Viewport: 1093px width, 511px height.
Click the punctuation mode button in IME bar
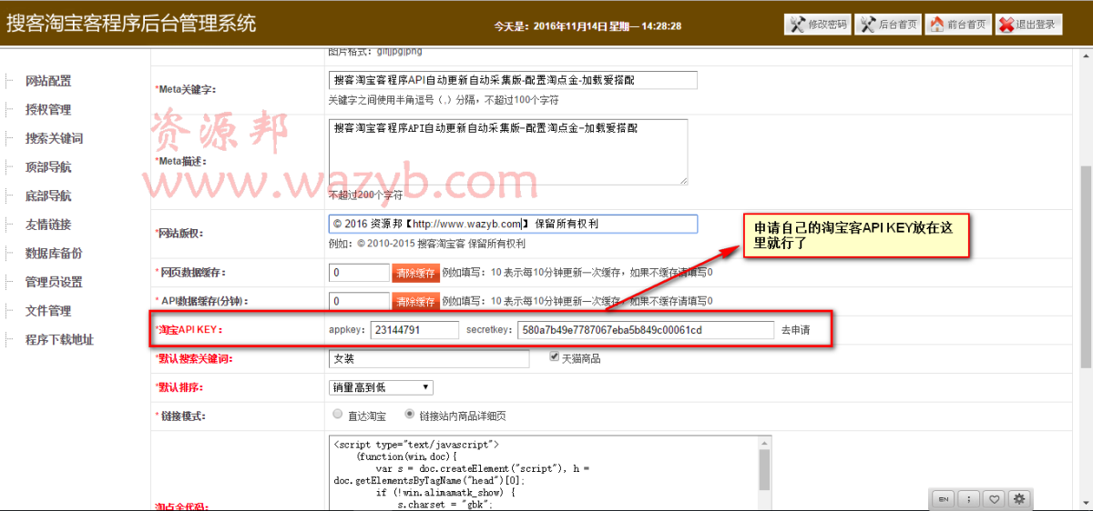[x=969, y=498]
